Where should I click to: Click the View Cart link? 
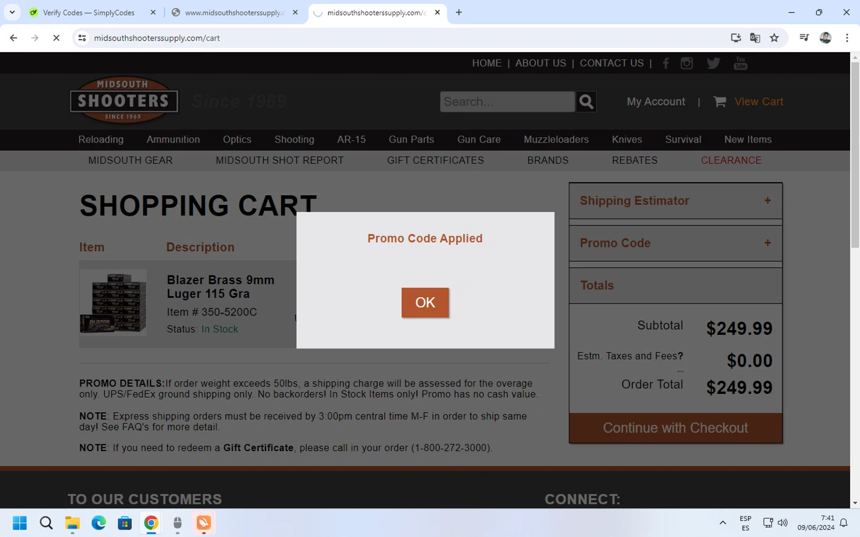759,101
